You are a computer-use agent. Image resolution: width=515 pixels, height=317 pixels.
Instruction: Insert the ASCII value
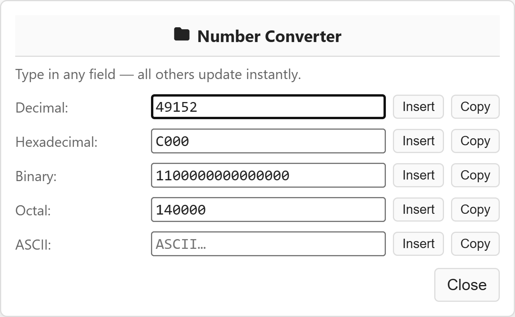click(x=418, y=244)
